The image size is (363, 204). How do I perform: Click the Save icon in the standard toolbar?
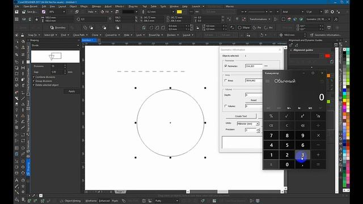tap(16, 11)
